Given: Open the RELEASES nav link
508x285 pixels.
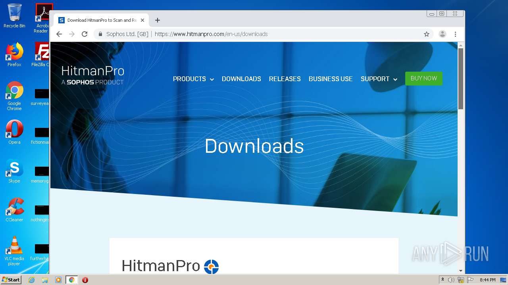Looking at the screenshot, I should click(285, 79).
